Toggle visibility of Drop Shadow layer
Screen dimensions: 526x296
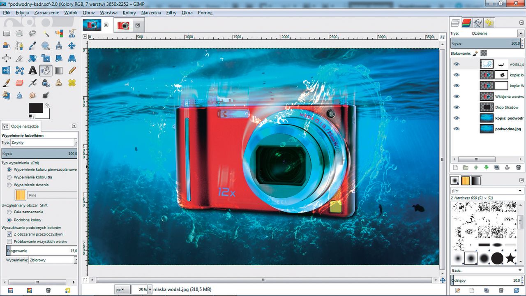pos(456,107)
